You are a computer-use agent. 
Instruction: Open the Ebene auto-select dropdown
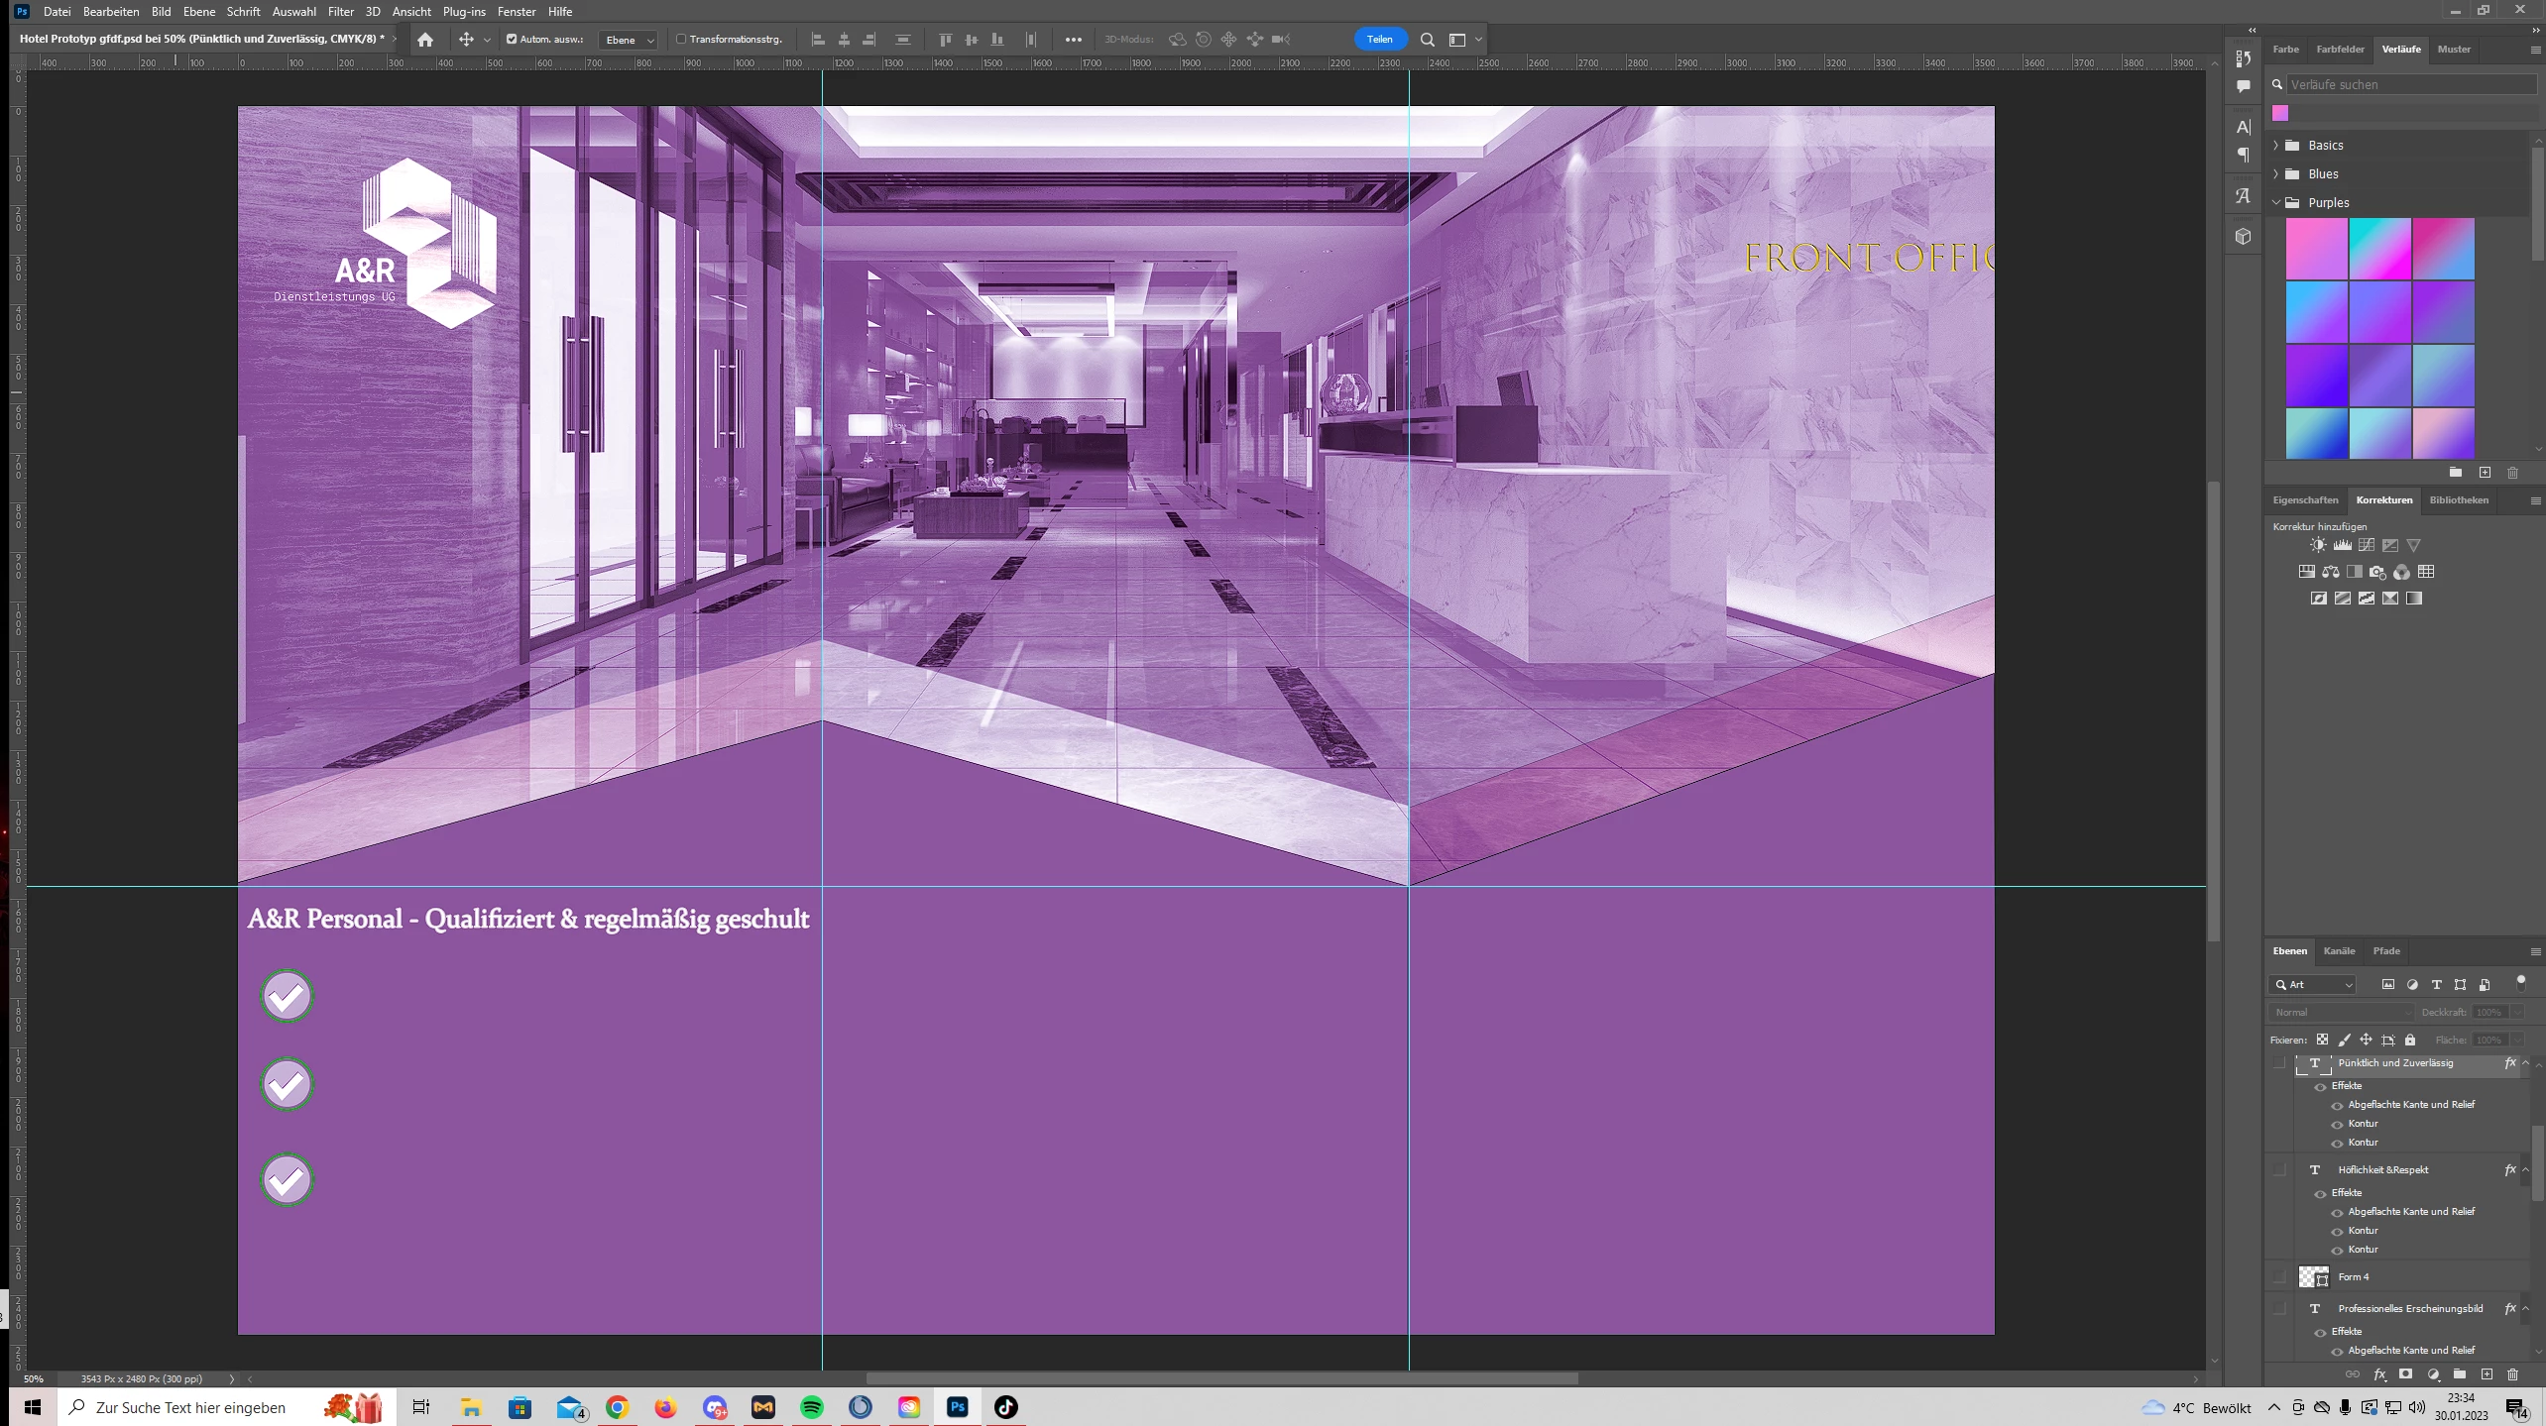coord(629,40)
